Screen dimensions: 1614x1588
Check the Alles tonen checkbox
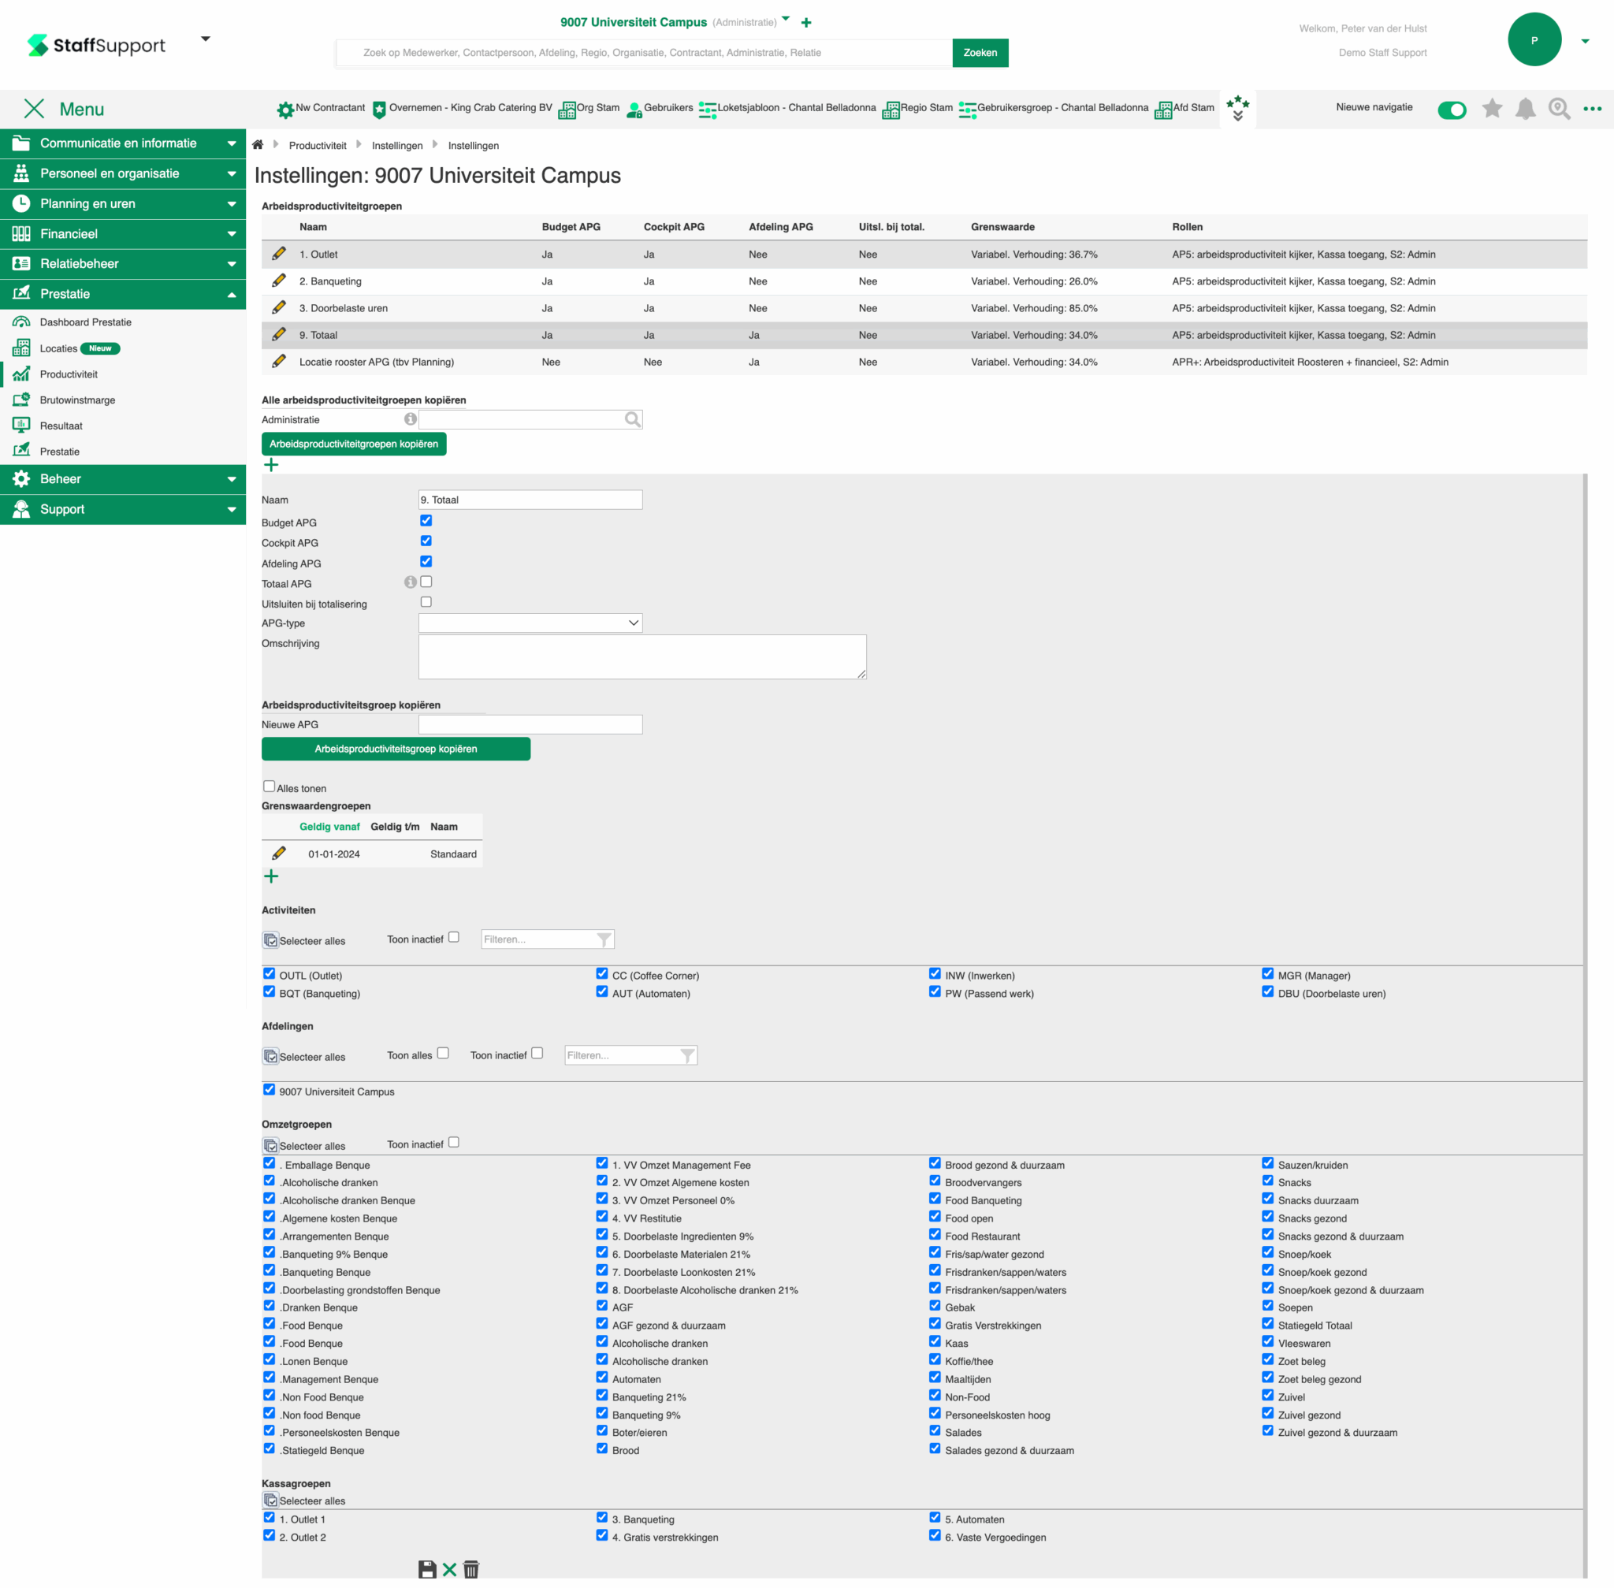269,786
